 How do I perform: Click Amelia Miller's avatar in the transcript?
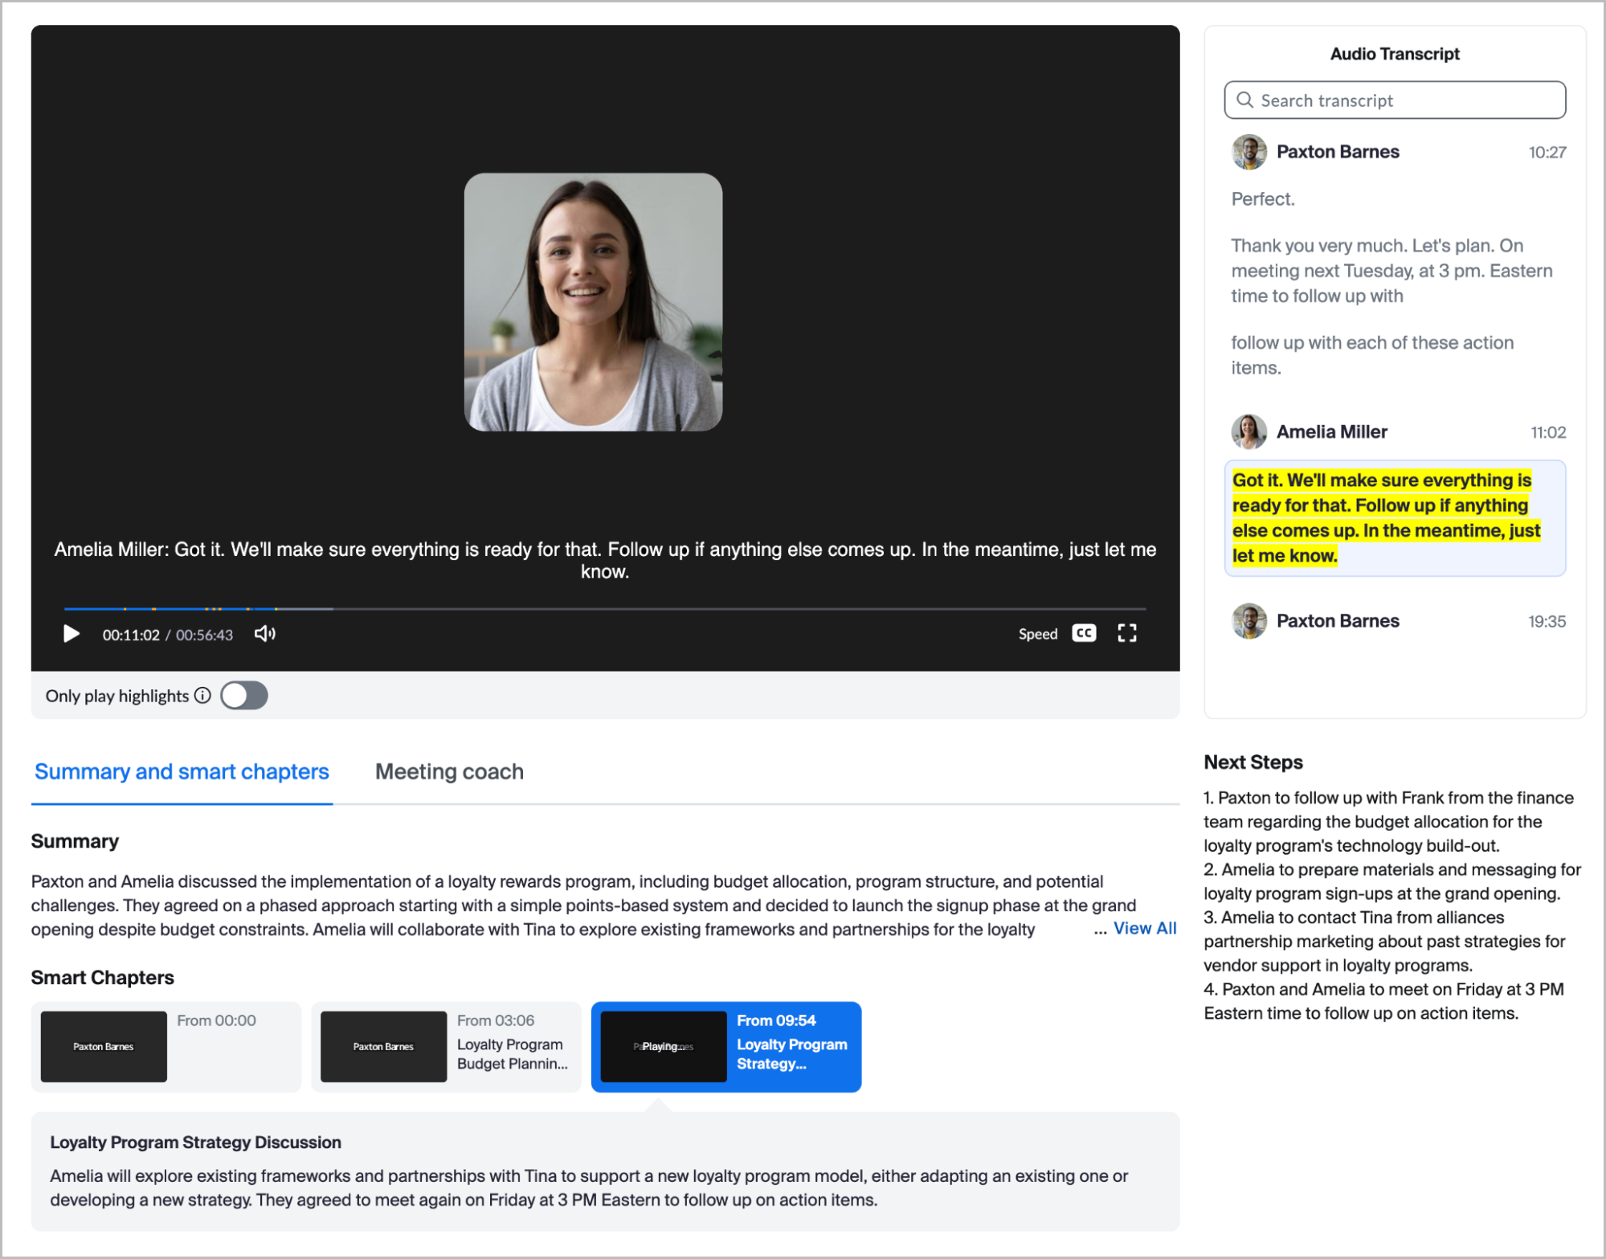pyautogui.click(x=1248, y=431)
